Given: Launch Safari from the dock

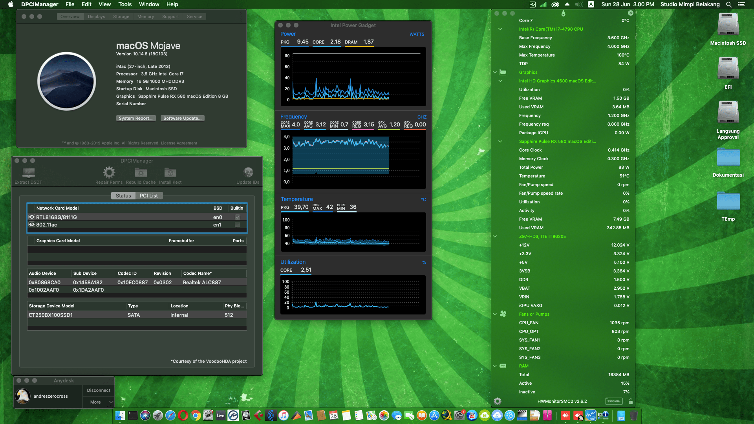Looking at the screenshot, I should tap(170, 415).
